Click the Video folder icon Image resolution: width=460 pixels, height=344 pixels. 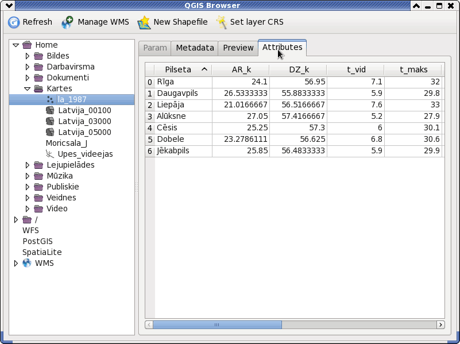pos(38,208)
